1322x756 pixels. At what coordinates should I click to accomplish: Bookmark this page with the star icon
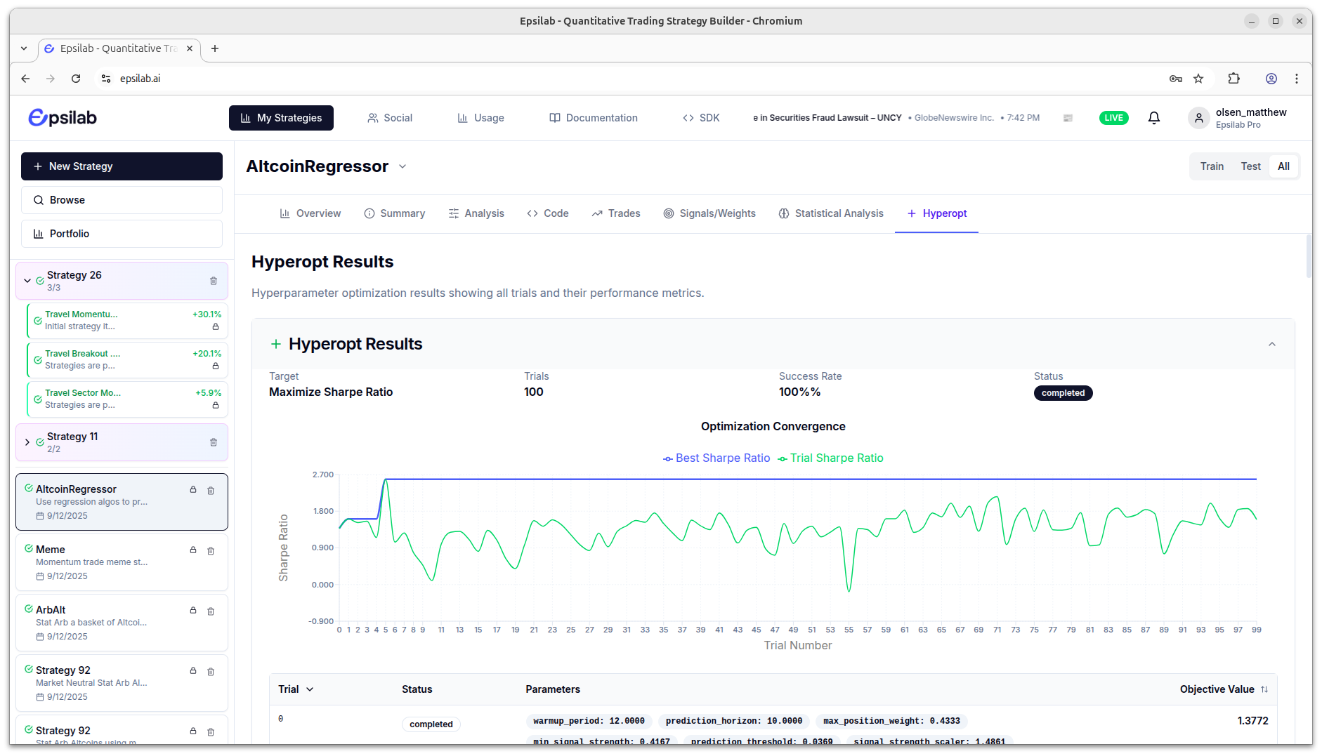point(1198,79)
